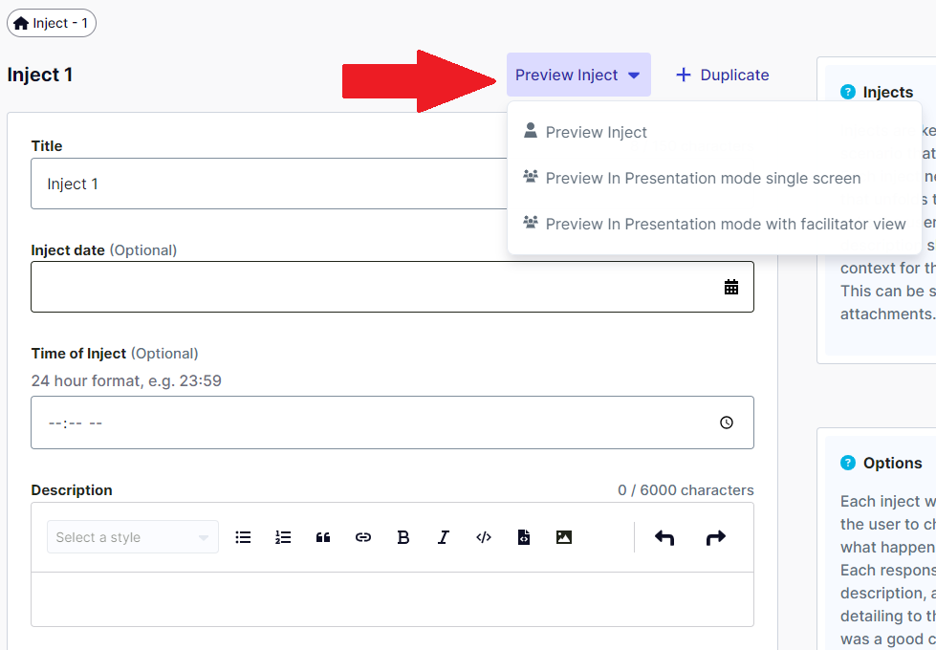Redo the last edit in Description
The image size is (936, 650).
715,537
